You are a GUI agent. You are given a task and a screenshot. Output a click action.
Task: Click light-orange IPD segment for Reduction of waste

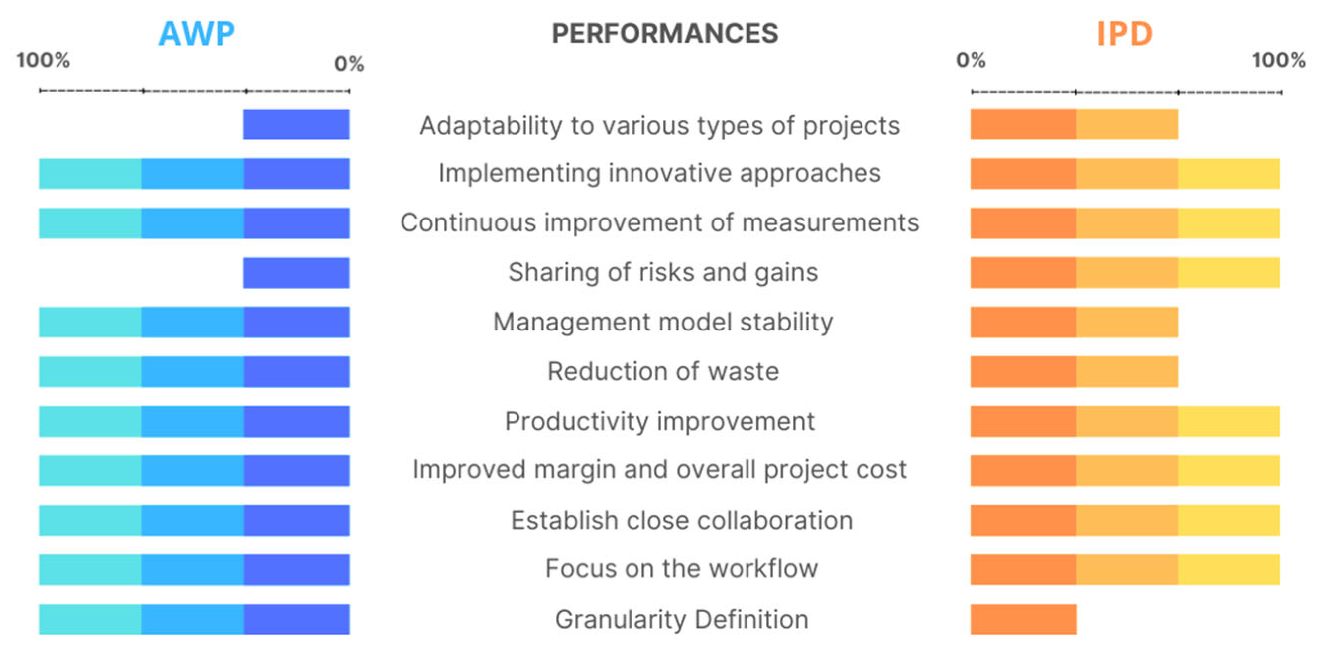point(1127,372)
